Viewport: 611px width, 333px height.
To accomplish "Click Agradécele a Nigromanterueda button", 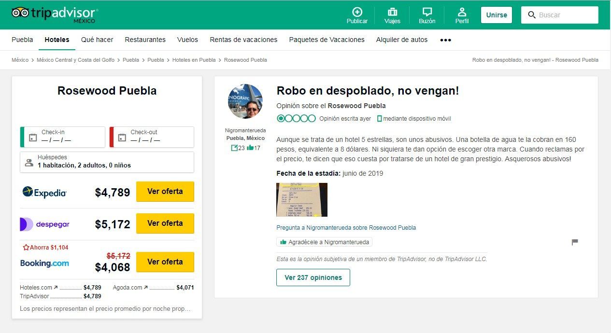I will [x=324, y=242].
